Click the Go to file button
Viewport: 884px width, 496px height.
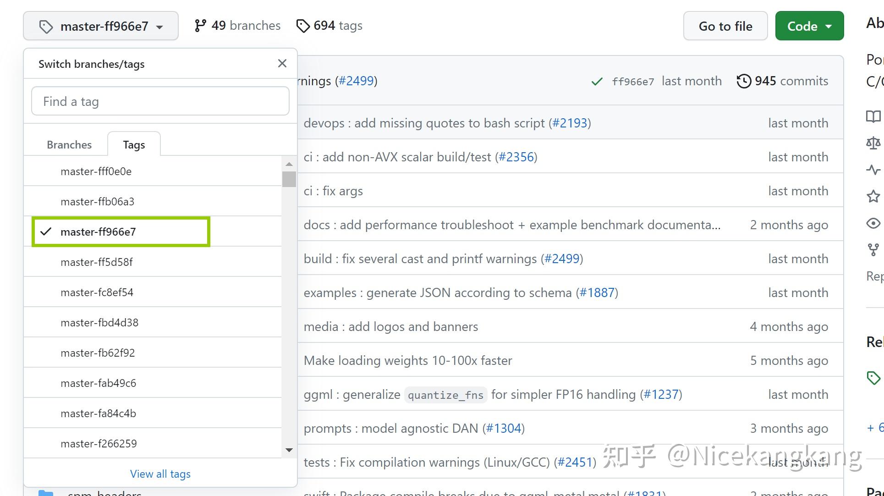725,26
